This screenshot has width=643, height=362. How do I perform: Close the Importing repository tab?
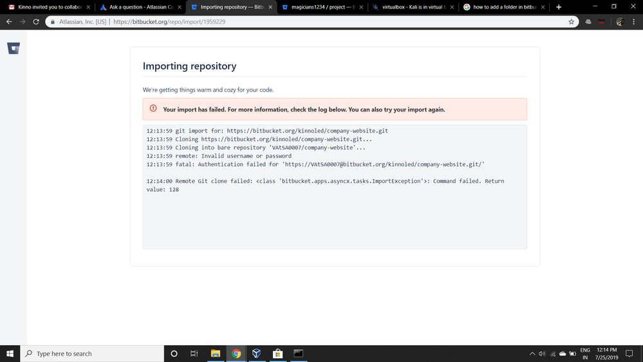(270, 7)
